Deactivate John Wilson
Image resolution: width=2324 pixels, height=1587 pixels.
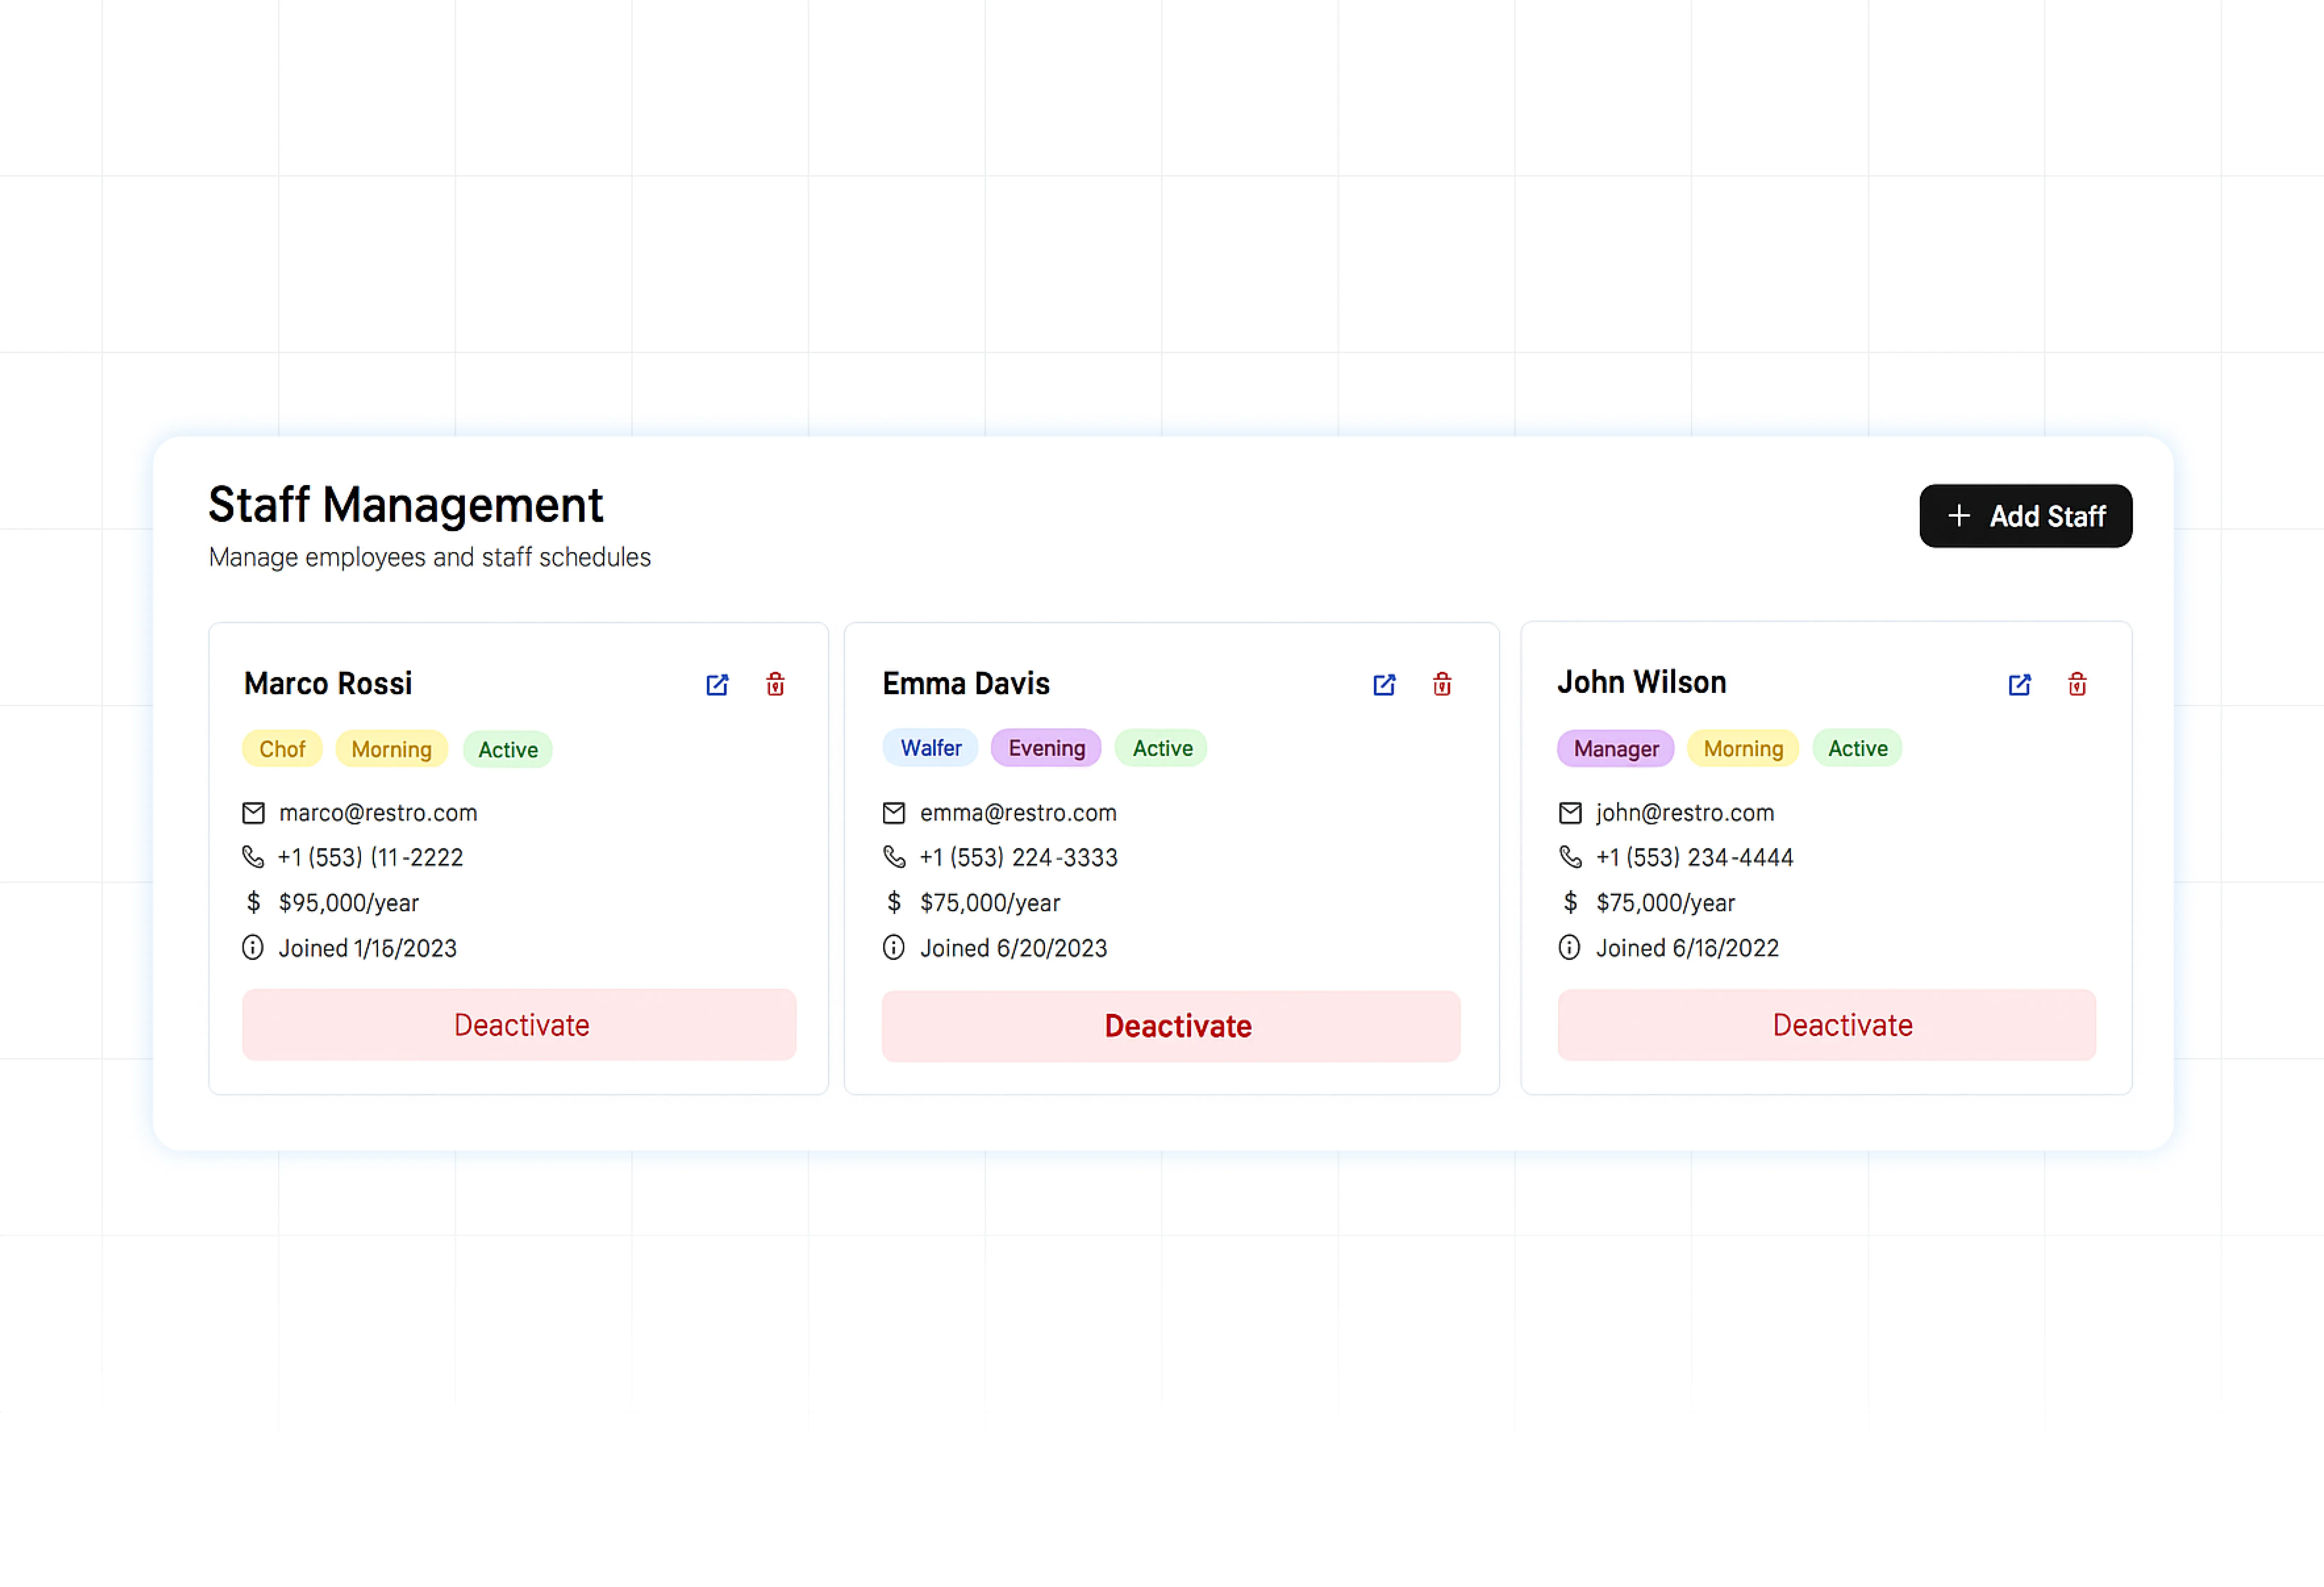tap(1826, 1025)
